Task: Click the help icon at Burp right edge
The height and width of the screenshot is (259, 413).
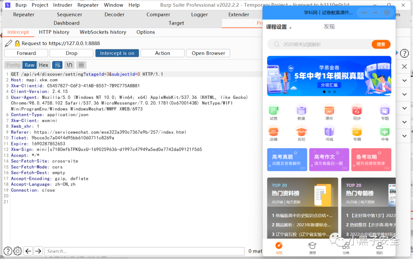Action: (404, 53)
